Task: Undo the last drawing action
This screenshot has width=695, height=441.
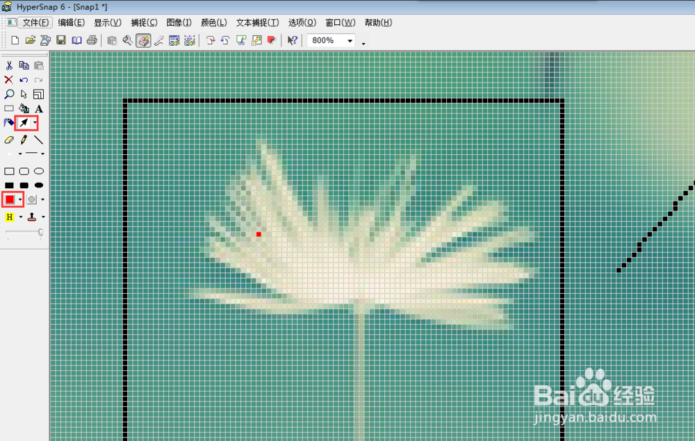Action: click(24, 80)
